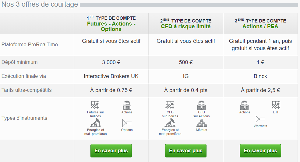Viewport: 300px width, 162px height.
Task: Click the Métaux gold bars icon
Action: [x=201, y=123]
